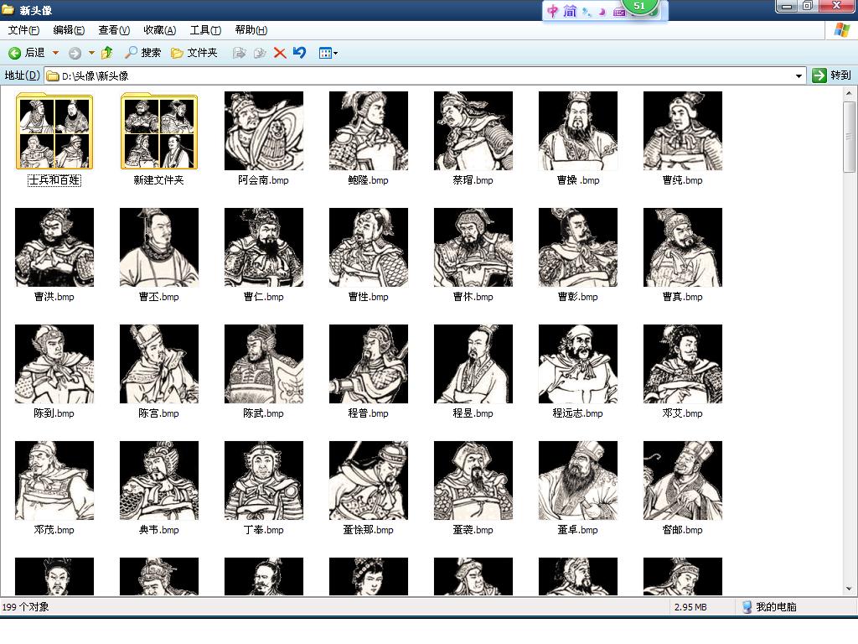
Task: Open the 工具(T) menu
Action: (x=205, y=30)
